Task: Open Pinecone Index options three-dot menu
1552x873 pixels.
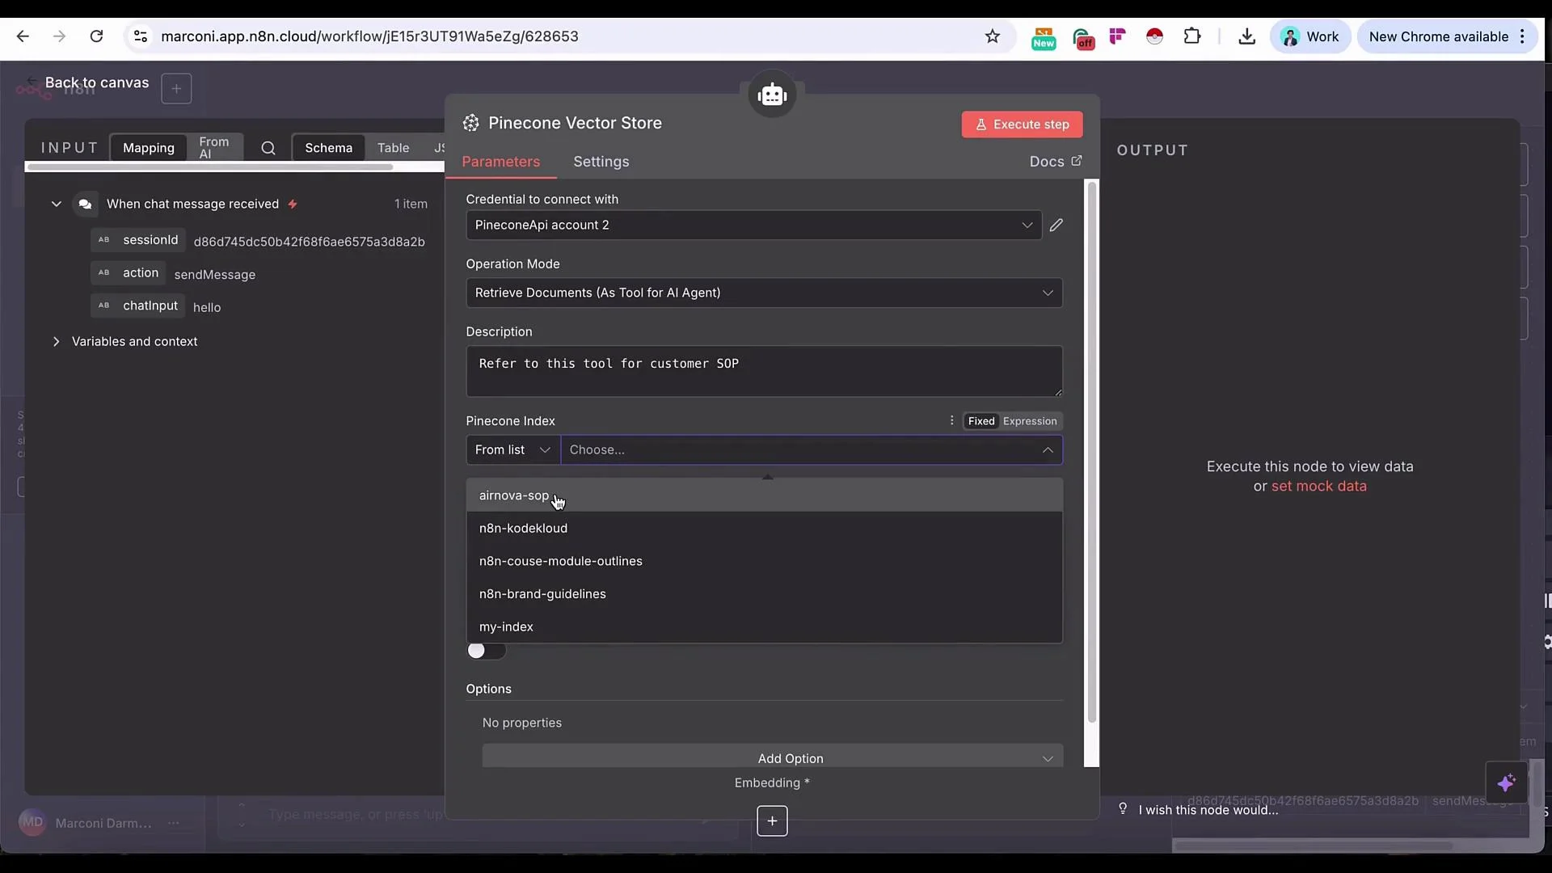Action: [951, 420]
